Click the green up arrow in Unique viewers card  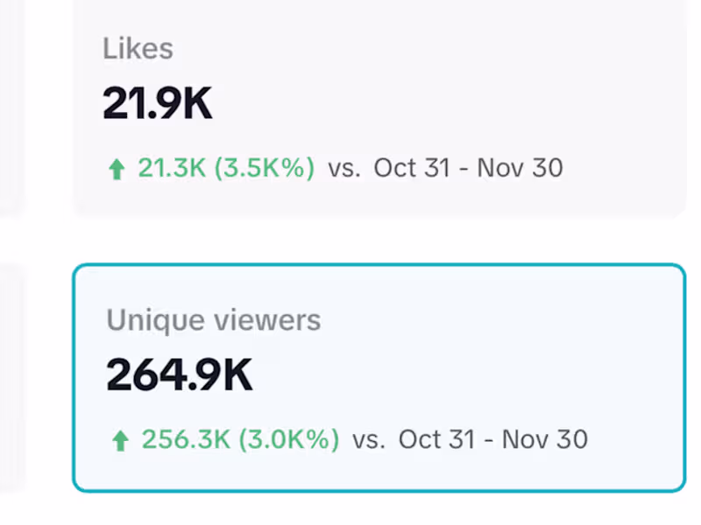coord(120,441)
